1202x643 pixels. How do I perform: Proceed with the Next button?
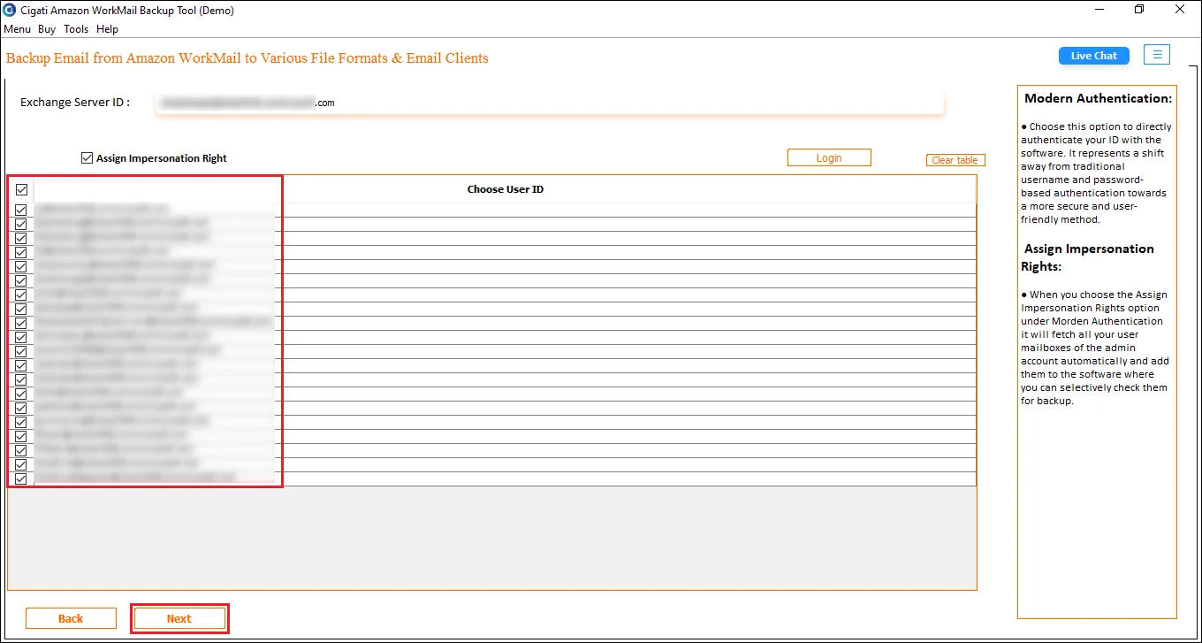pos(179,618)
